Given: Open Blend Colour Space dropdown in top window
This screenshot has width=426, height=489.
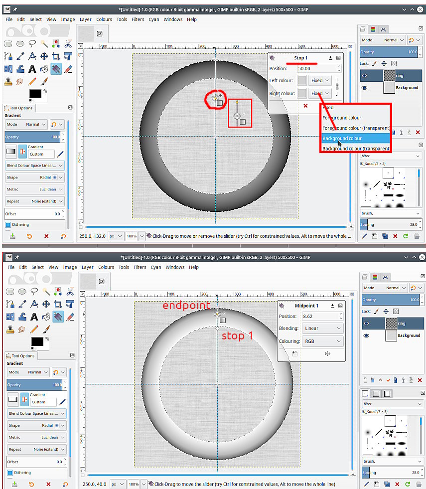Looking at the screenshot, I should click(x=34, y=165).
